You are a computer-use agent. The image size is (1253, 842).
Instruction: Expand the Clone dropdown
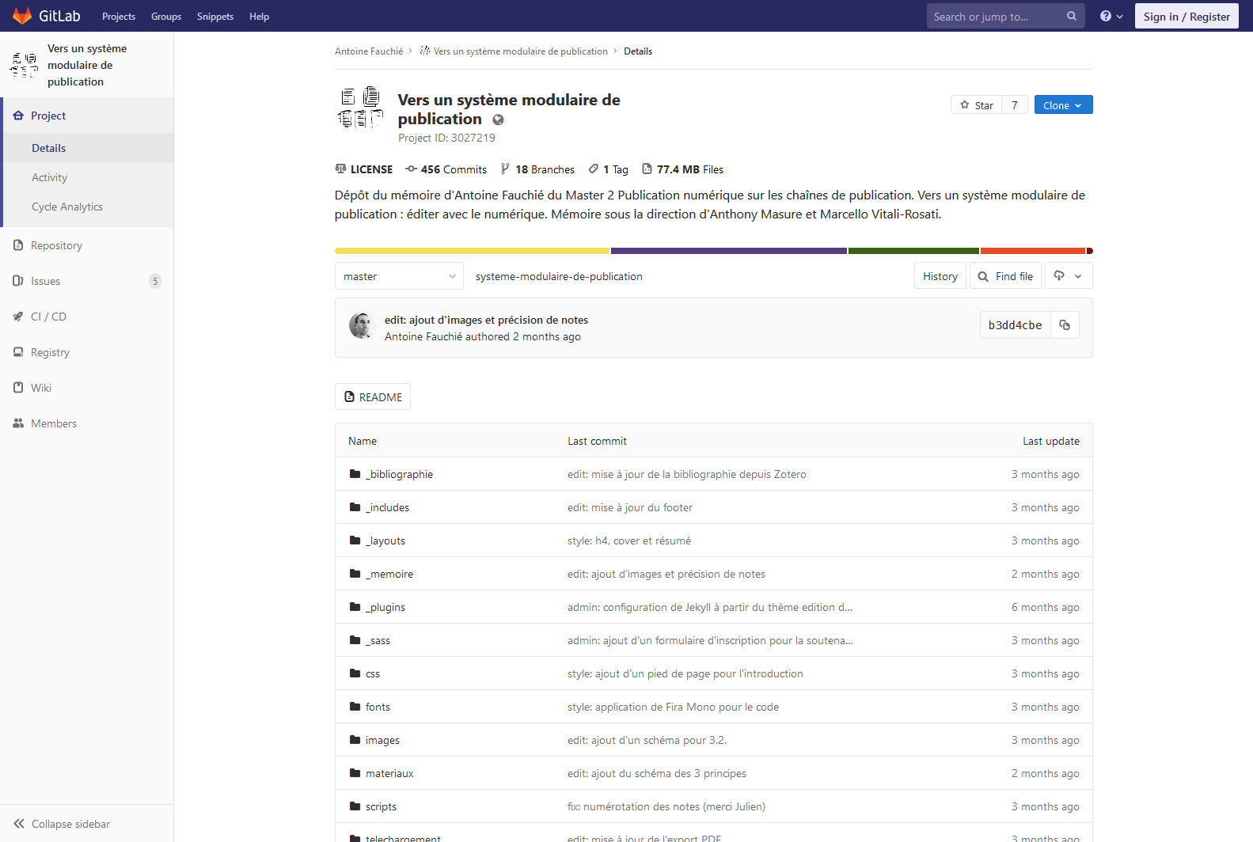tap(1062, 105)
